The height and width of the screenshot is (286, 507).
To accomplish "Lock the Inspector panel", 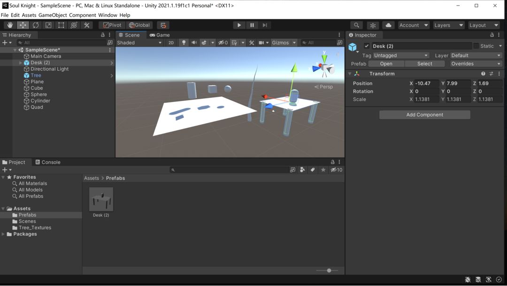I will click(x=492, y=35).
